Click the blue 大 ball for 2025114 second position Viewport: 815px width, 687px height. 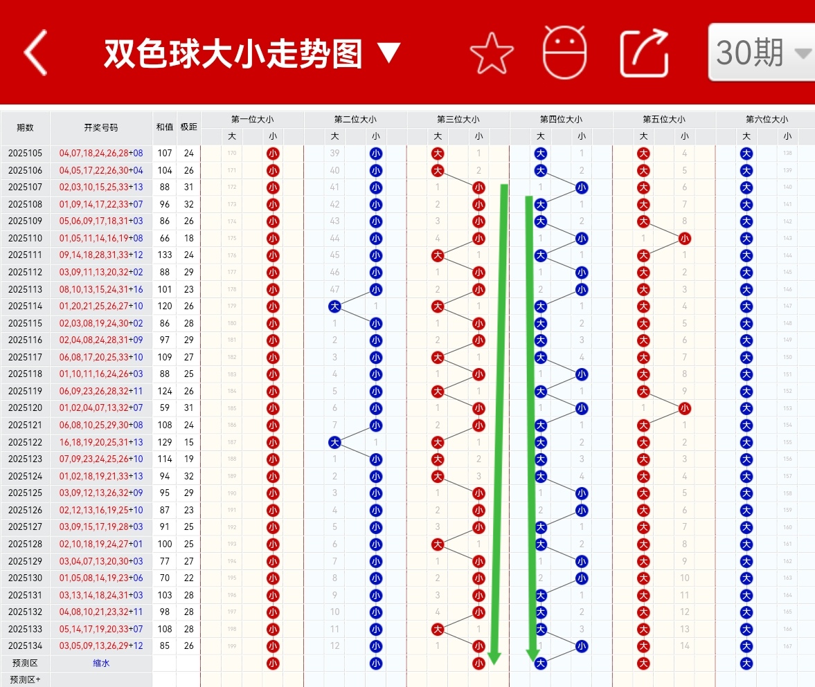(334, 306)
